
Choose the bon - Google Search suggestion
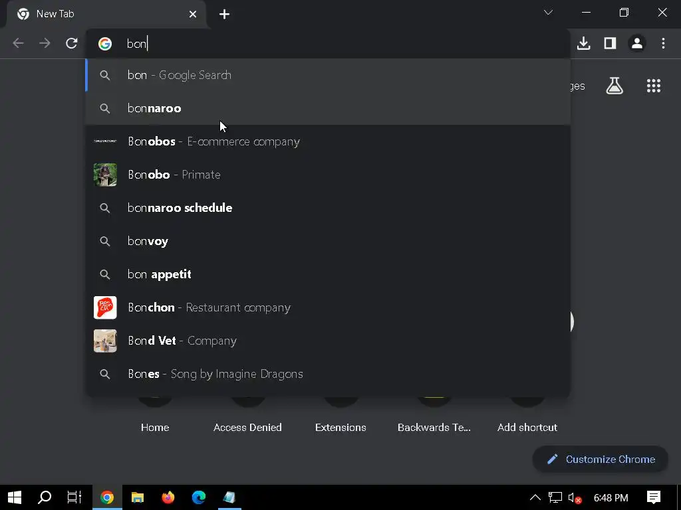(x=328, y=75)
